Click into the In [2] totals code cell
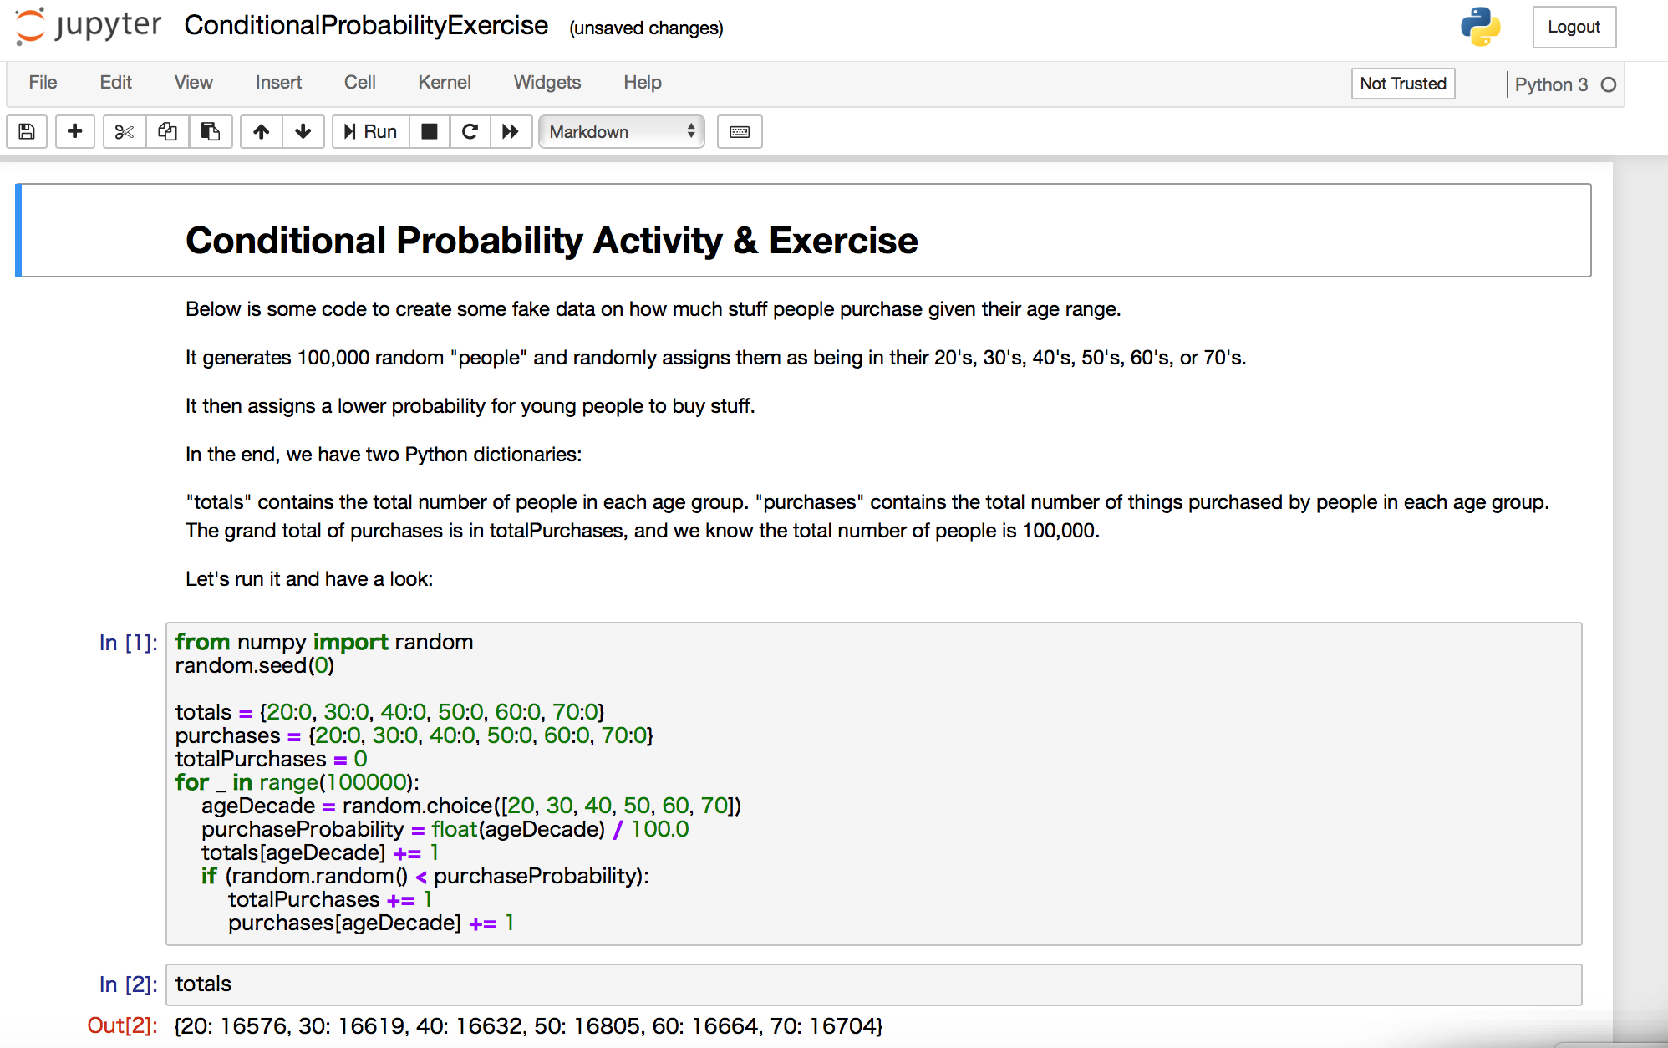Screen dimensions: 1668x1048 click(872, 984)
